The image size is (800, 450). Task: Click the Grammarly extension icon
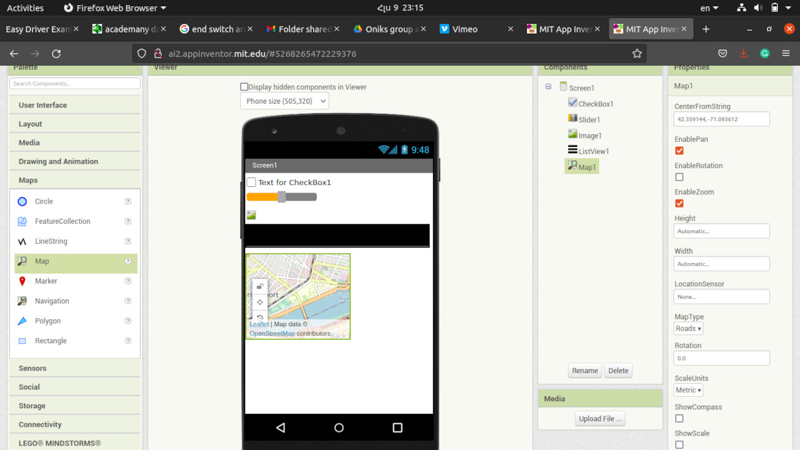[x=764, y=54]
